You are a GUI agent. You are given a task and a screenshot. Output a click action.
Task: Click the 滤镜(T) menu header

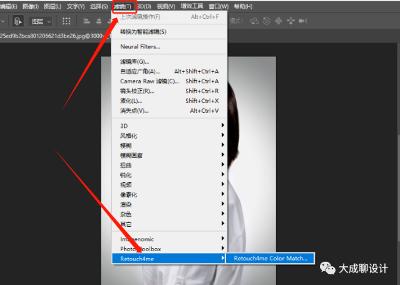[123, 6]
